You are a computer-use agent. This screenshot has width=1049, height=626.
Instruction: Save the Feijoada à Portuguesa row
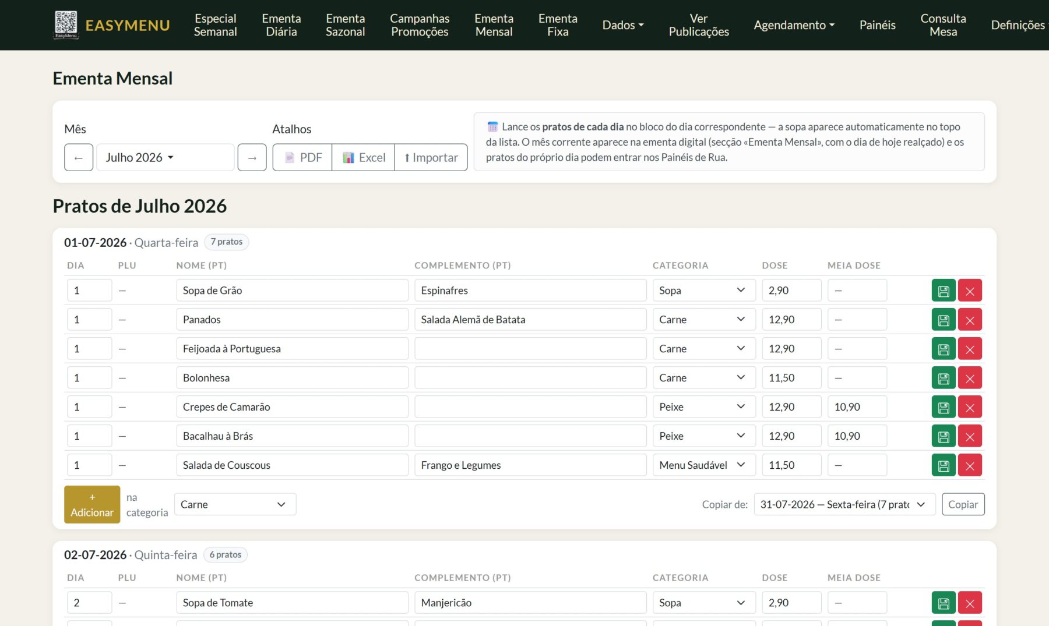(x=944, y=349)
